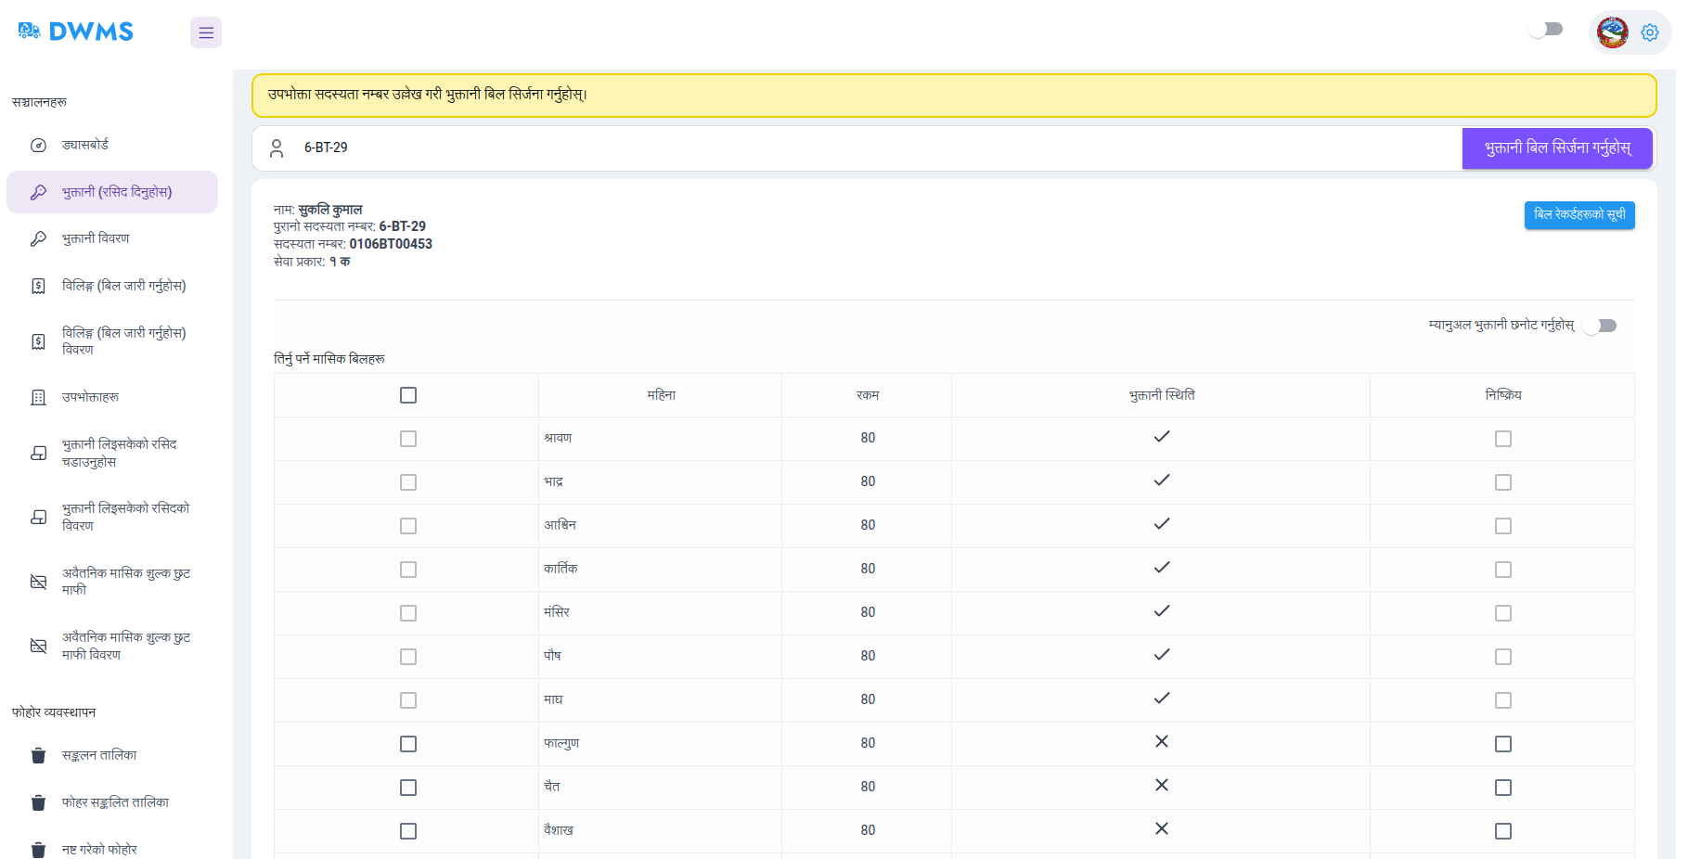The height and width of the screenshot is (859, 1688).
Task: Check the श्रावण month row checkbox
Action: coord(408,439)
